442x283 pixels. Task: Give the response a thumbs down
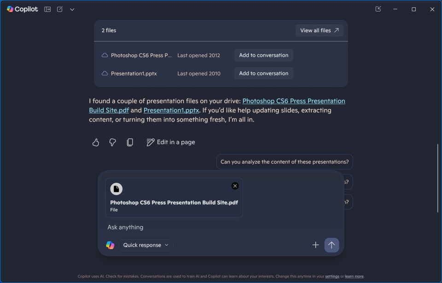click(112, 142)
